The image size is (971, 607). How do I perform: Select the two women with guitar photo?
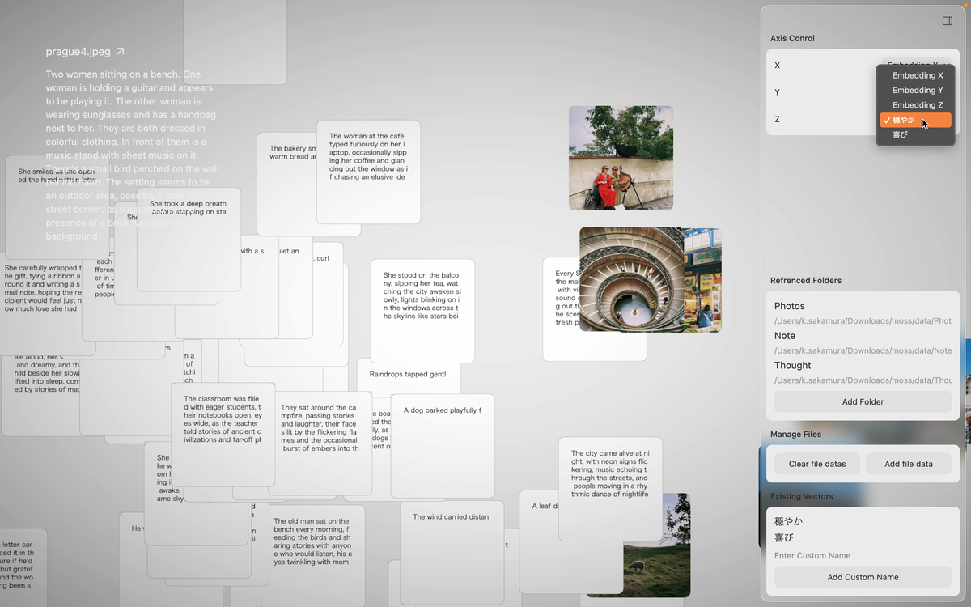(x=621, y=158)
